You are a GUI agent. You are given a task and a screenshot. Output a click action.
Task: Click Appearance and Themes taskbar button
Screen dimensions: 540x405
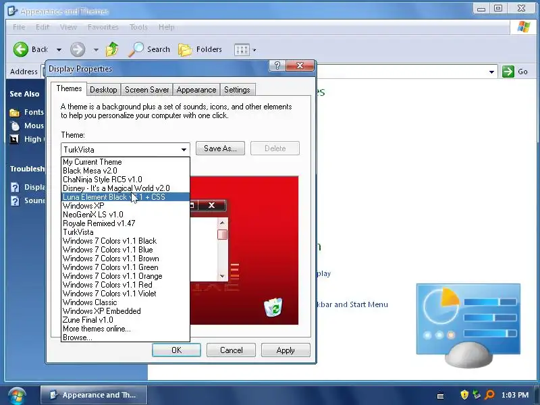[x=94, y=395]
